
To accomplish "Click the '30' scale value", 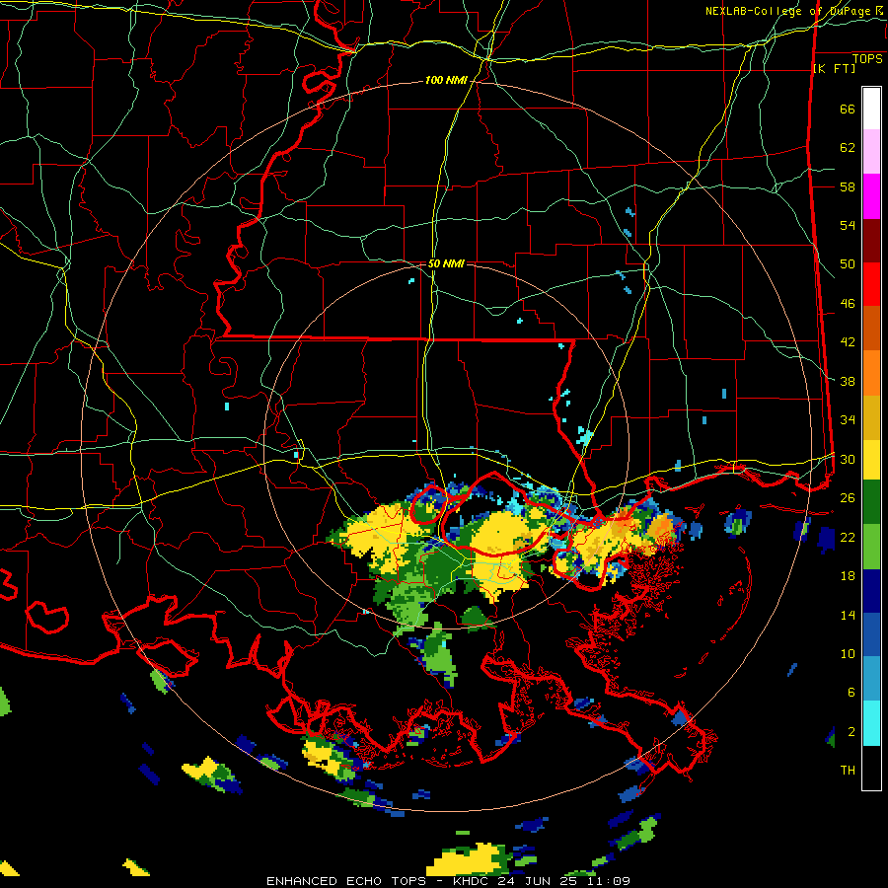I will click(x=848, y=459).
